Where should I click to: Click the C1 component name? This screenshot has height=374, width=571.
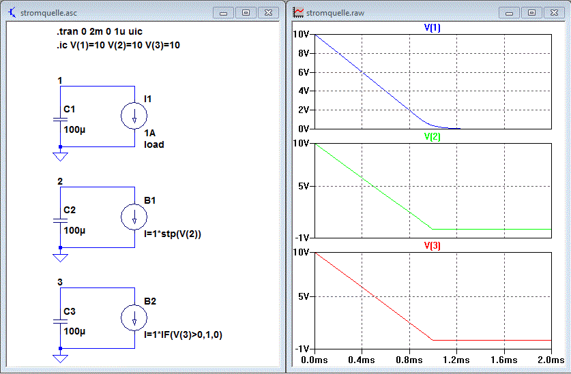pos(69,109)
